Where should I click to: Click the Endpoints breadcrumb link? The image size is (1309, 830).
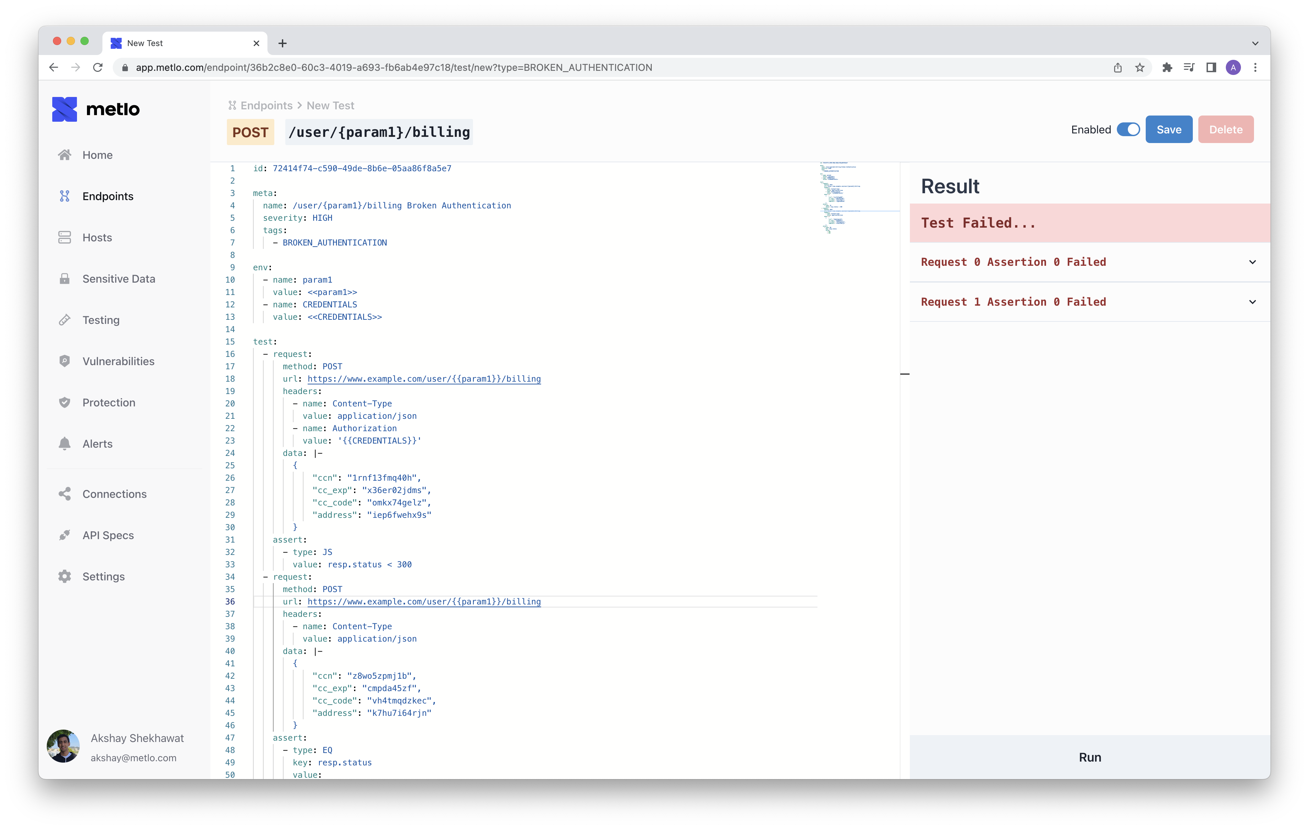pos(266,106)
